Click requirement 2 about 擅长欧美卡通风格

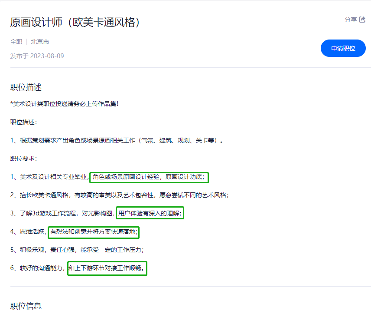point(120,195)
